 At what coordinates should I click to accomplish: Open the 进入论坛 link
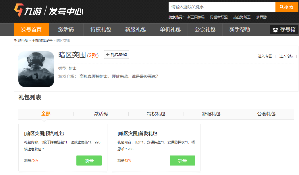[x=286, y=56]
